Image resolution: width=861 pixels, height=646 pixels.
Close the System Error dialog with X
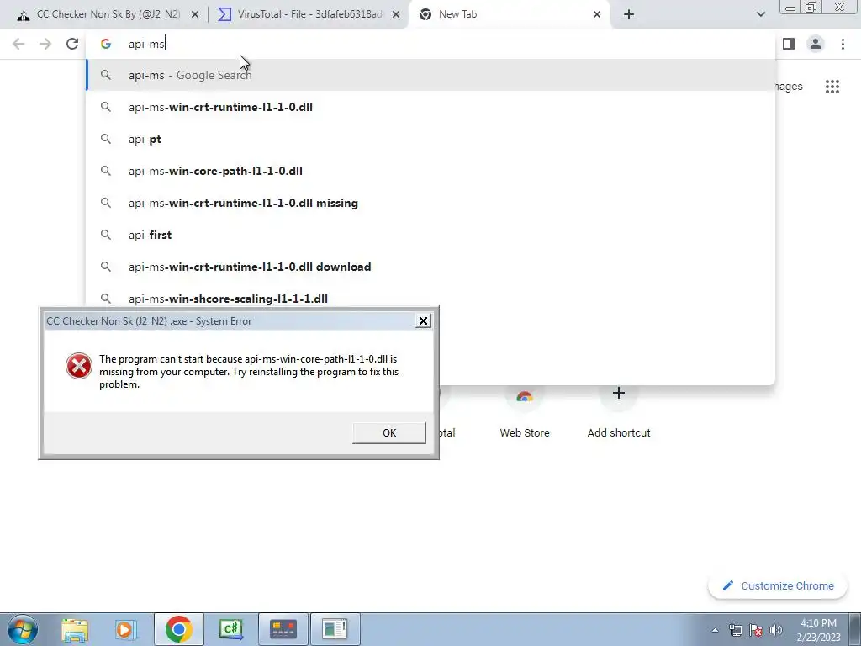(423, 320)
